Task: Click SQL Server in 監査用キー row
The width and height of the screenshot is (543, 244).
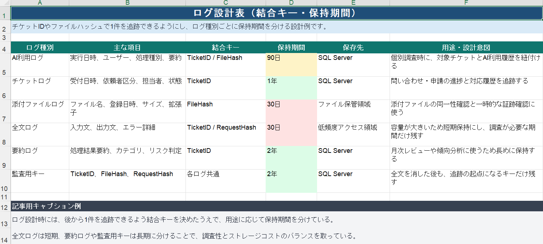Action: [x=353, y=181]
